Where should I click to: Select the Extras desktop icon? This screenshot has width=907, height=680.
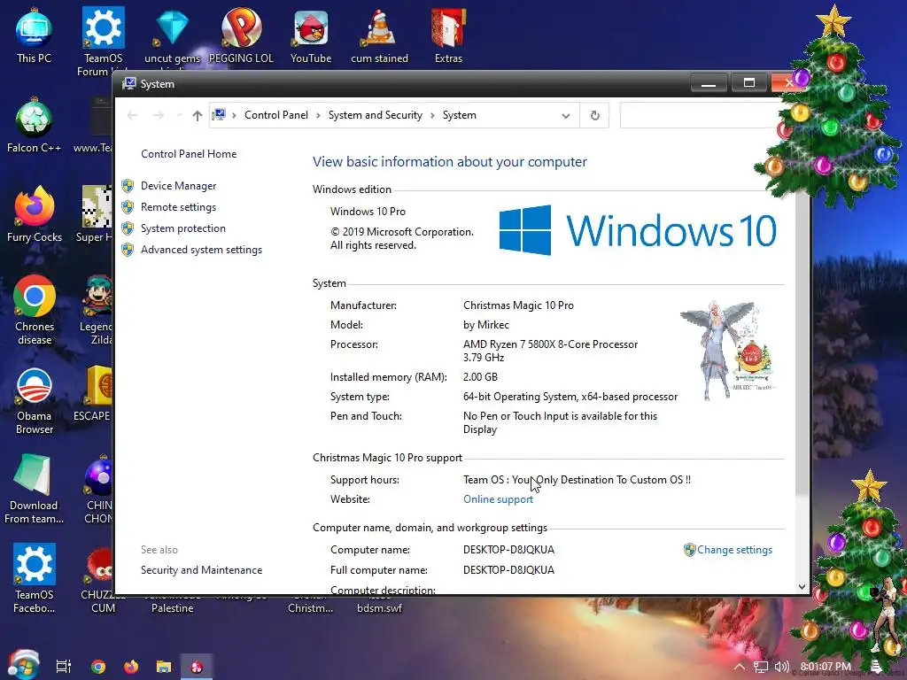click(x=448, y=35)
